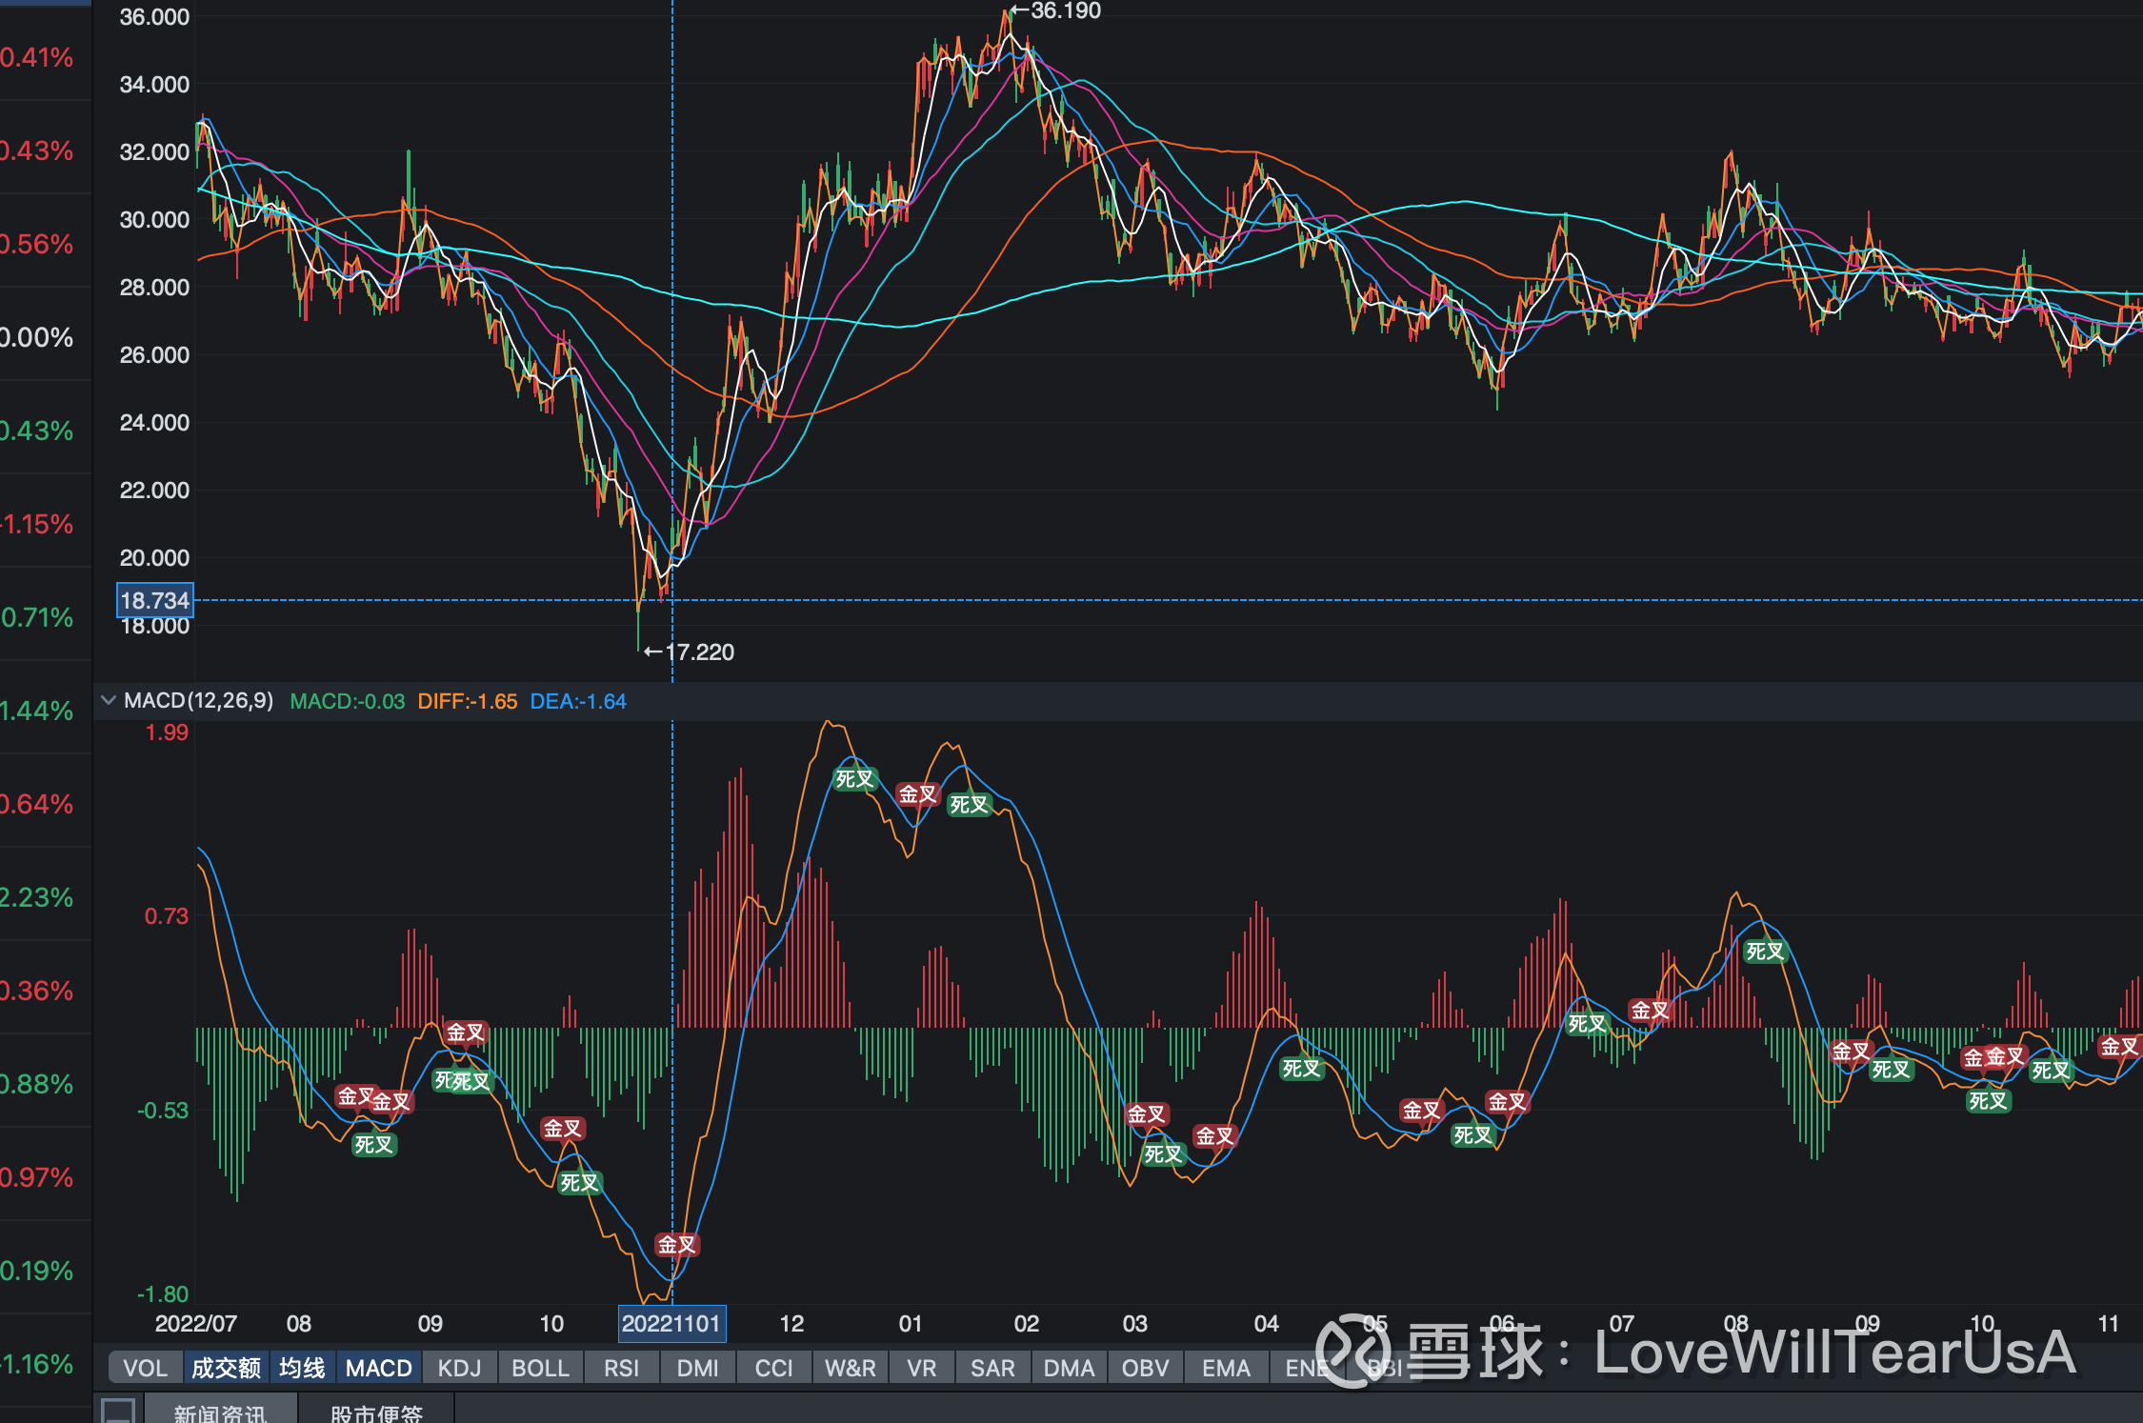This screenshot has width=2143, height=1423.
Task: Enable the VOL indicator
Action: pos(145,1368)
